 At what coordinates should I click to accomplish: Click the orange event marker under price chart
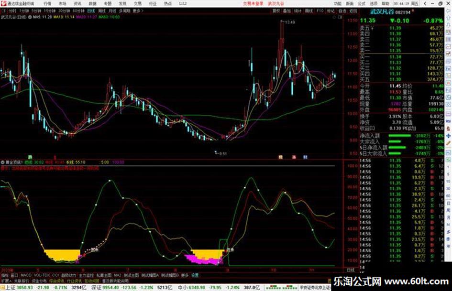pos(280,157)
